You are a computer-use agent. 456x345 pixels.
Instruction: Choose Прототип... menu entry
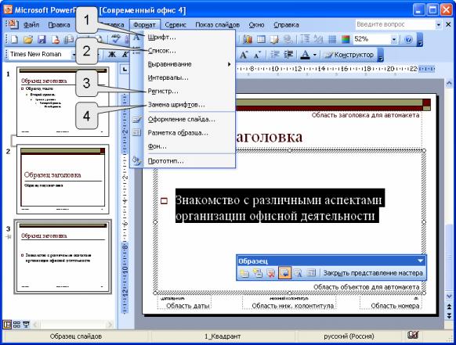[x=183, y=160]
